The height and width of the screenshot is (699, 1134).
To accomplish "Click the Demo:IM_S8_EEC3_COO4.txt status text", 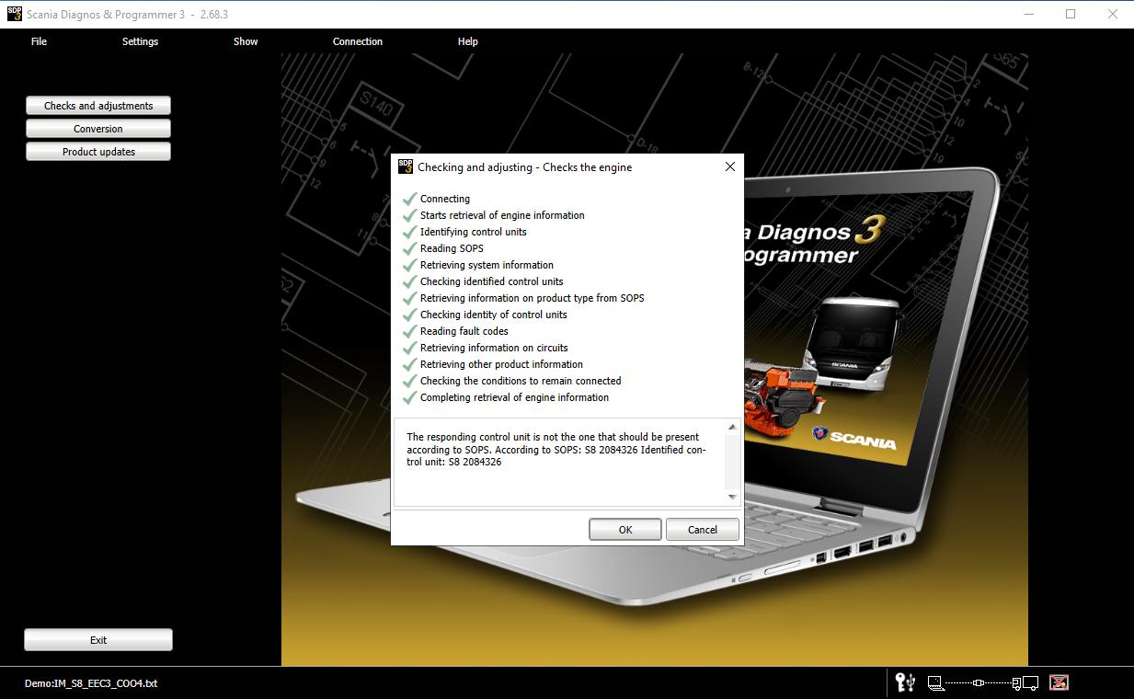I will pos(91,683).
